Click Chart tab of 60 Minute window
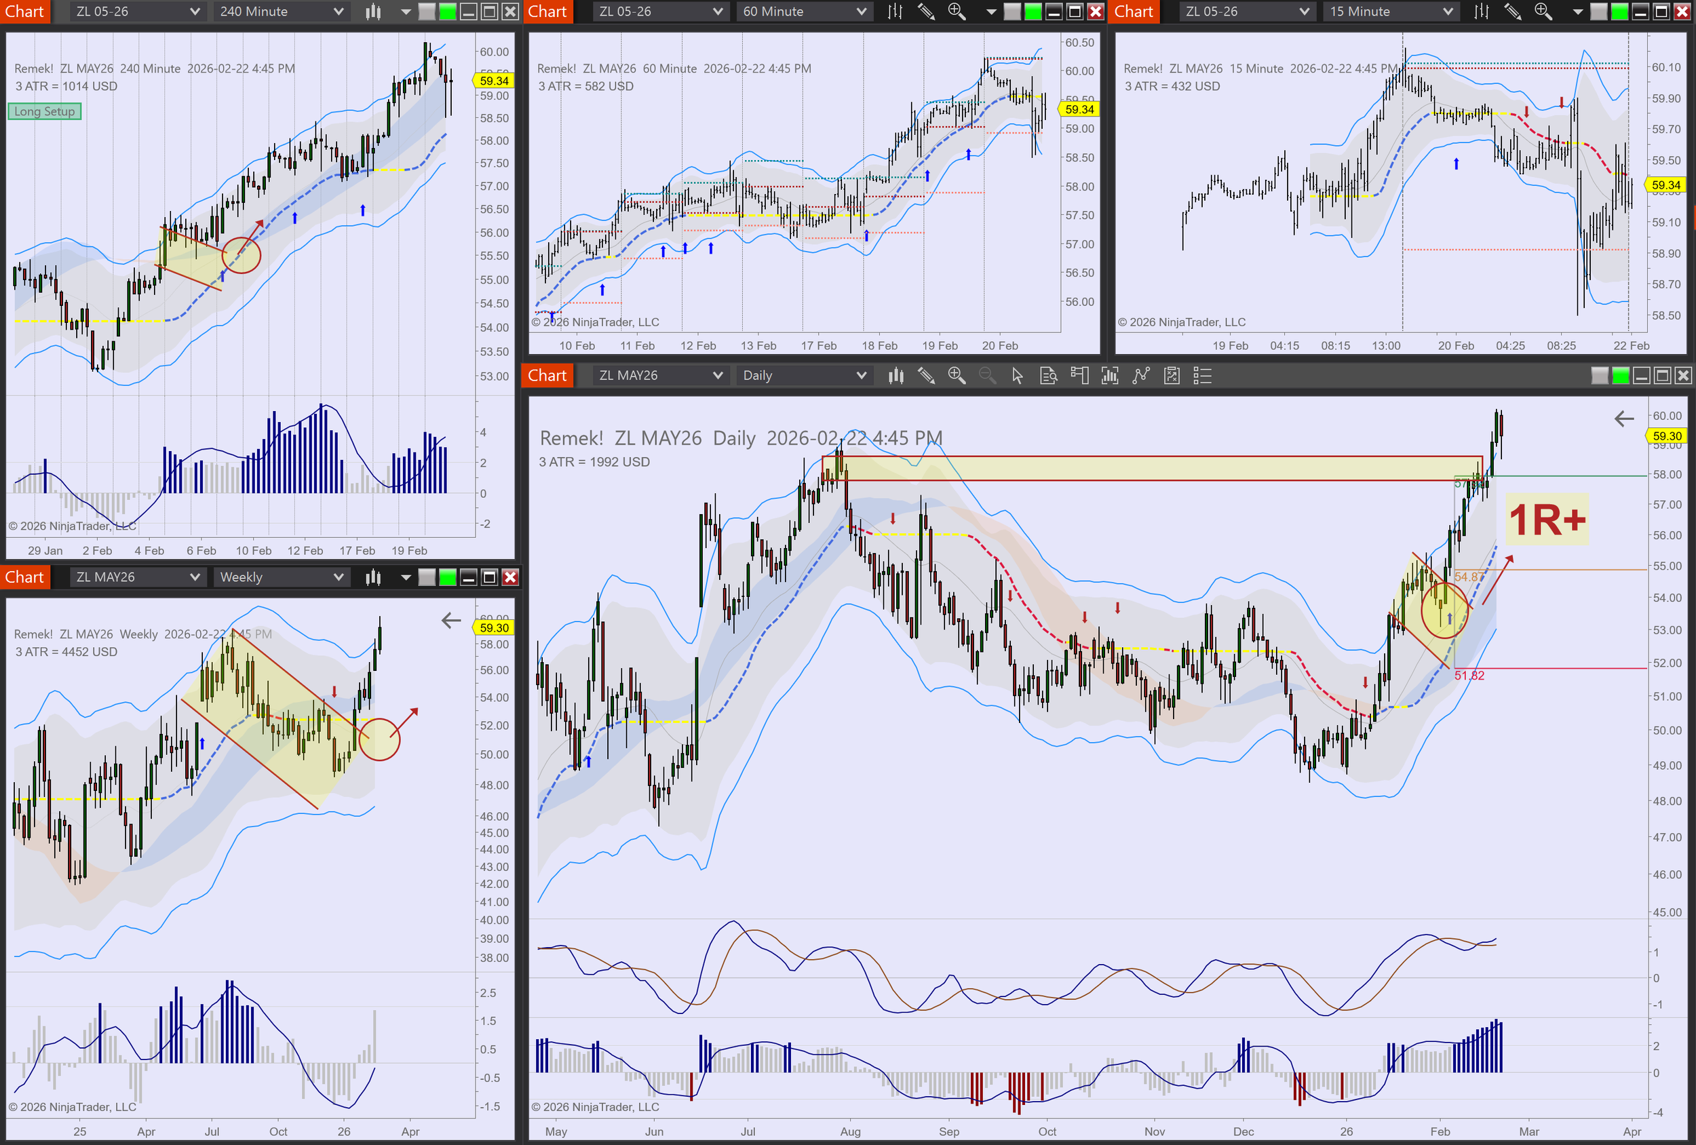 tap(547, 12)
